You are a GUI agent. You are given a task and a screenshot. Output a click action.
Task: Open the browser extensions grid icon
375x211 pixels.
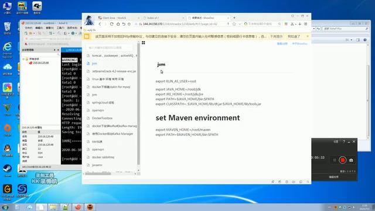(286, 24)
